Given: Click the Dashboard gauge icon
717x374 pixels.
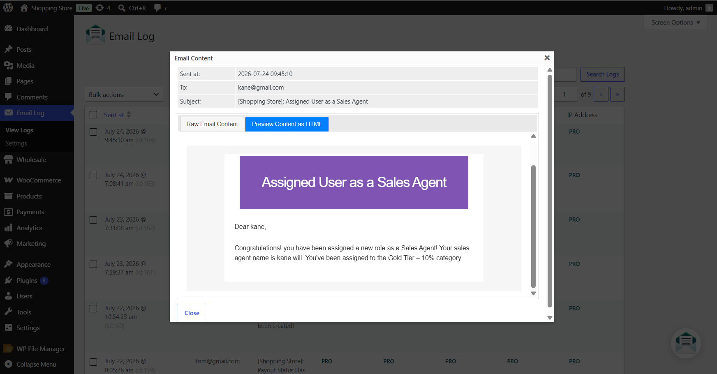Looking at the screenshot, I should (x=8, y=29).
